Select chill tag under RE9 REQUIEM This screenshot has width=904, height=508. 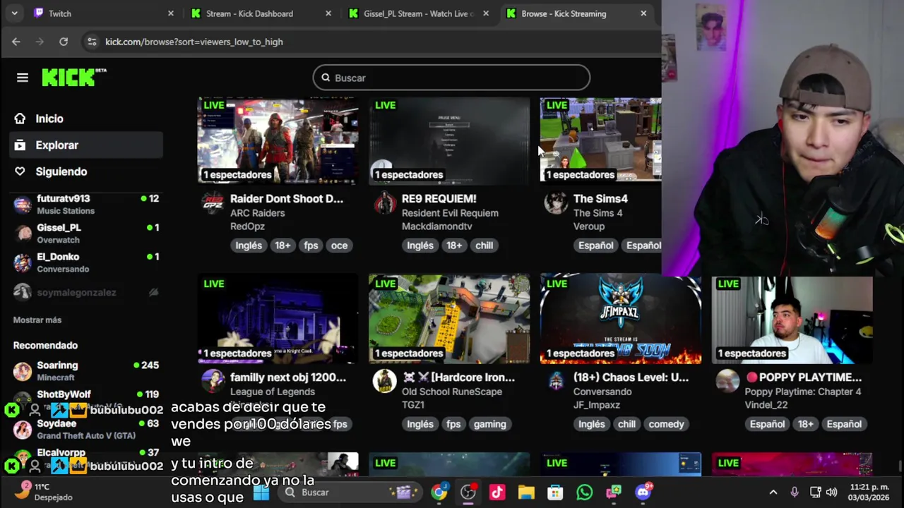click(x=484, y=246)
